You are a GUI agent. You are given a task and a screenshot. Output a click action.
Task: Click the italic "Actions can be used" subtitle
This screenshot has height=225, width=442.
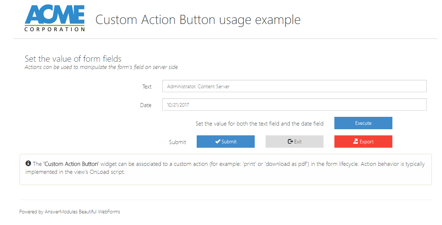tap(101, 67)
